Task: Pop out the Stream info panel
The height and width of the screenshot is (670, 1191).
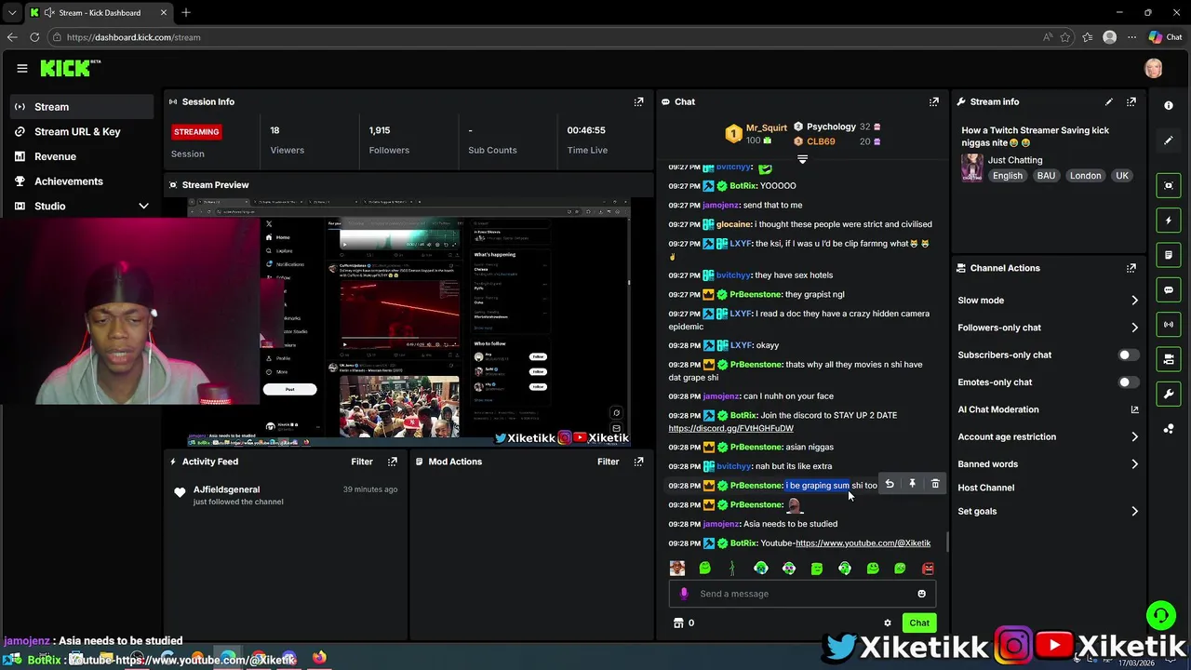Action: coord(1131,101)
